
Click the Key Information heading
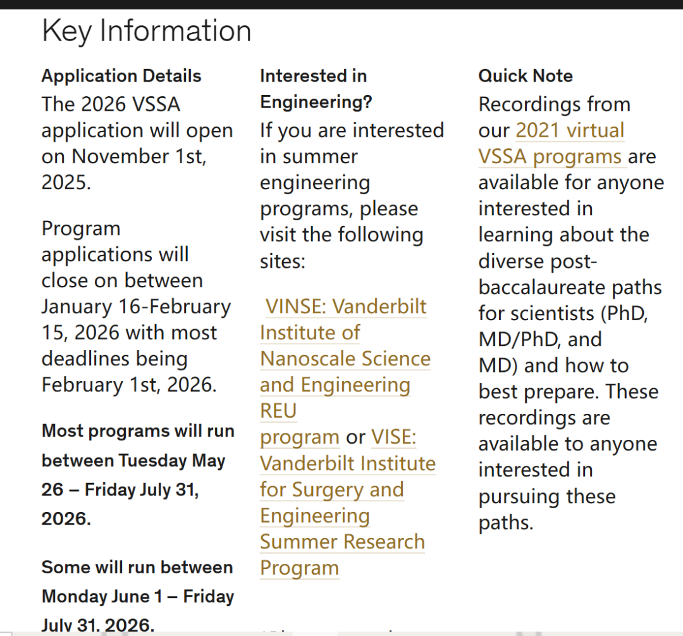click(x=147, y=31)
